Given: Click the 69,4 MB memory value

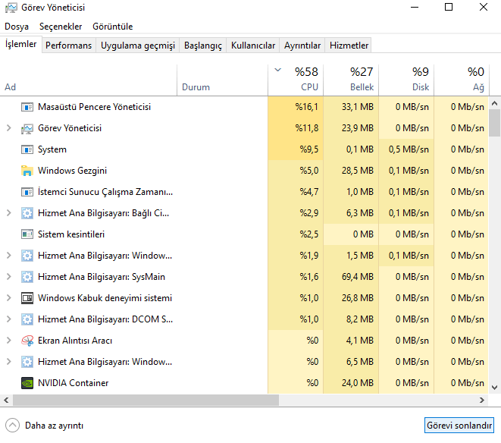Looking at the screenshot, I should point(358,277).
